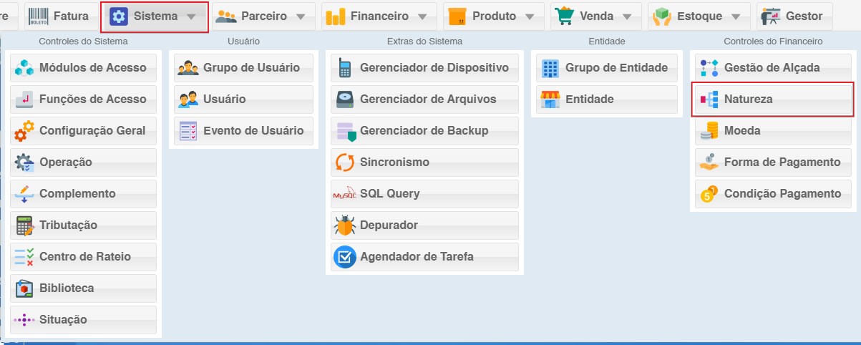Viewport: 861px width, 345px height.
Task: Select Grupo de Usuário option
Action: pyautogui.click(x=243, y=68)
